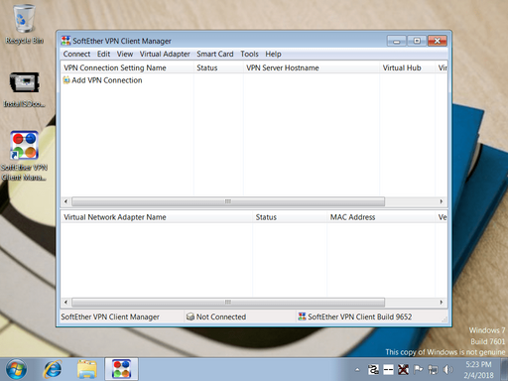Launch Internet Explorer from the taskbar
Screen dimensions: 508x381
click(53, 369)
